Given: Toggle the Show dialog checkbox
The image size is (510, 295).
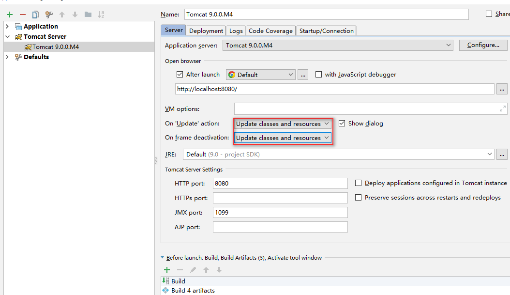Looking at the screenshot, I should (x=342, y=124).
